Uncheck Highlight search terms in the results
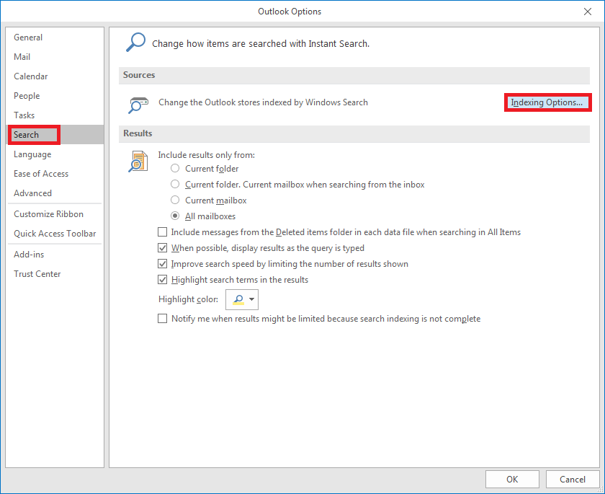 [163, 280]
